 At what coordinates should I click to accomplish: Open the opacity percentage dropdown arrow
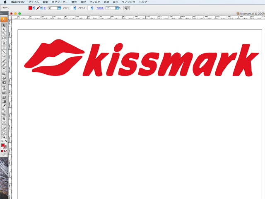point(117,8)
